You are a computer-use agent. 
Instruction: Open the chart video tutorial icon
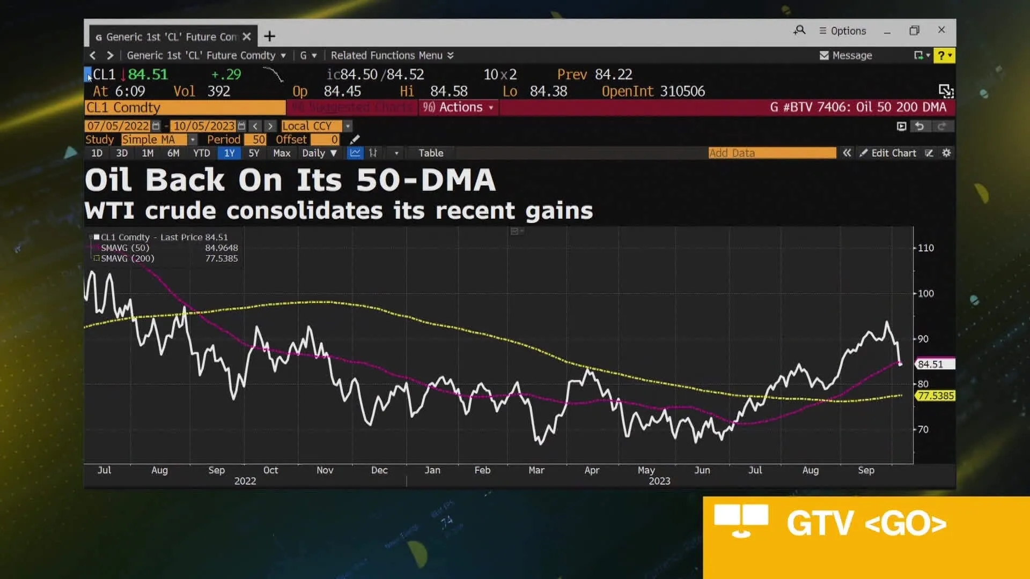901,126
